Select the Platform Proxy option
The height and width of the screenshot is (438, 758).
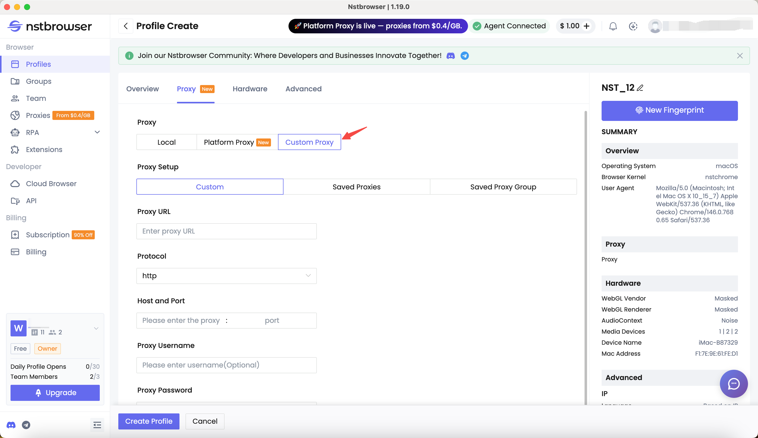[237, 142]
